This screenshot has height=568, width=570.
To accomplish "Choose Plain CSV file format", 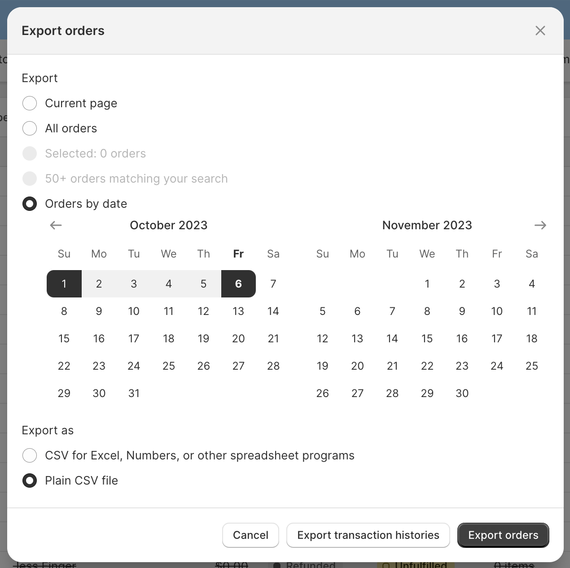I will [30, 481].
